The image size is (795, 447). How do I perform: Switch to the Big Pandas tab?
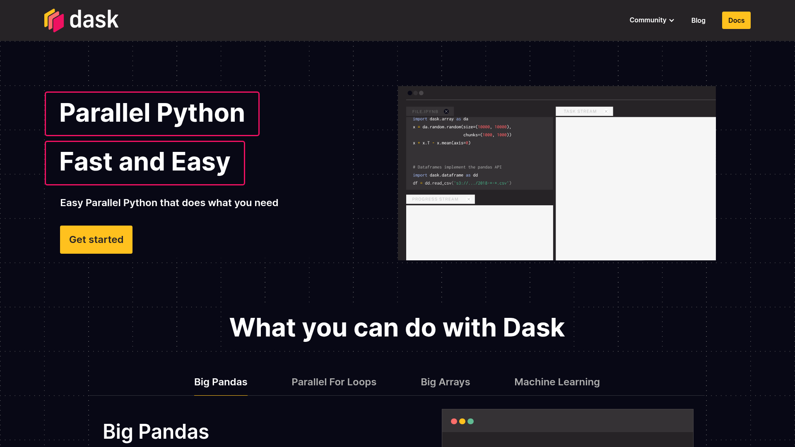221,382
